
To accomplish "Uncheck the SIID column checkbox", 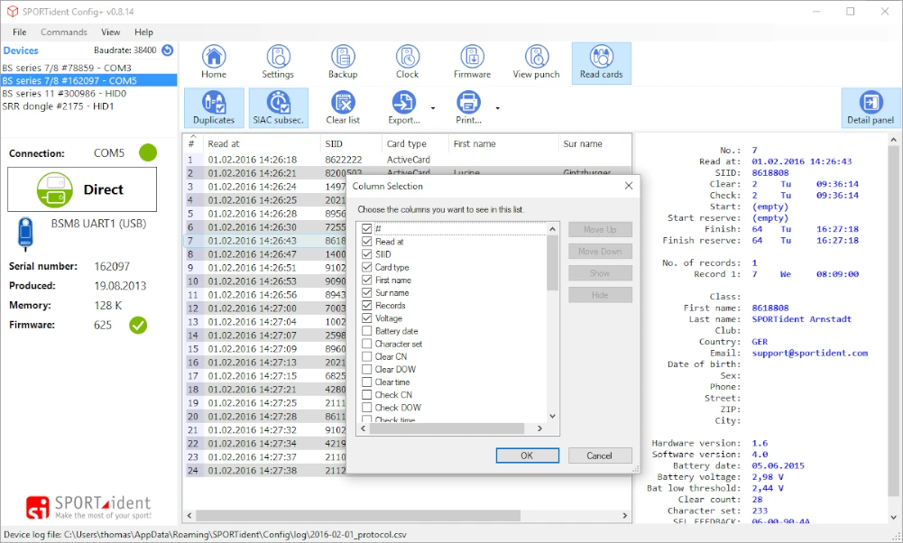I will pos(367,254).
